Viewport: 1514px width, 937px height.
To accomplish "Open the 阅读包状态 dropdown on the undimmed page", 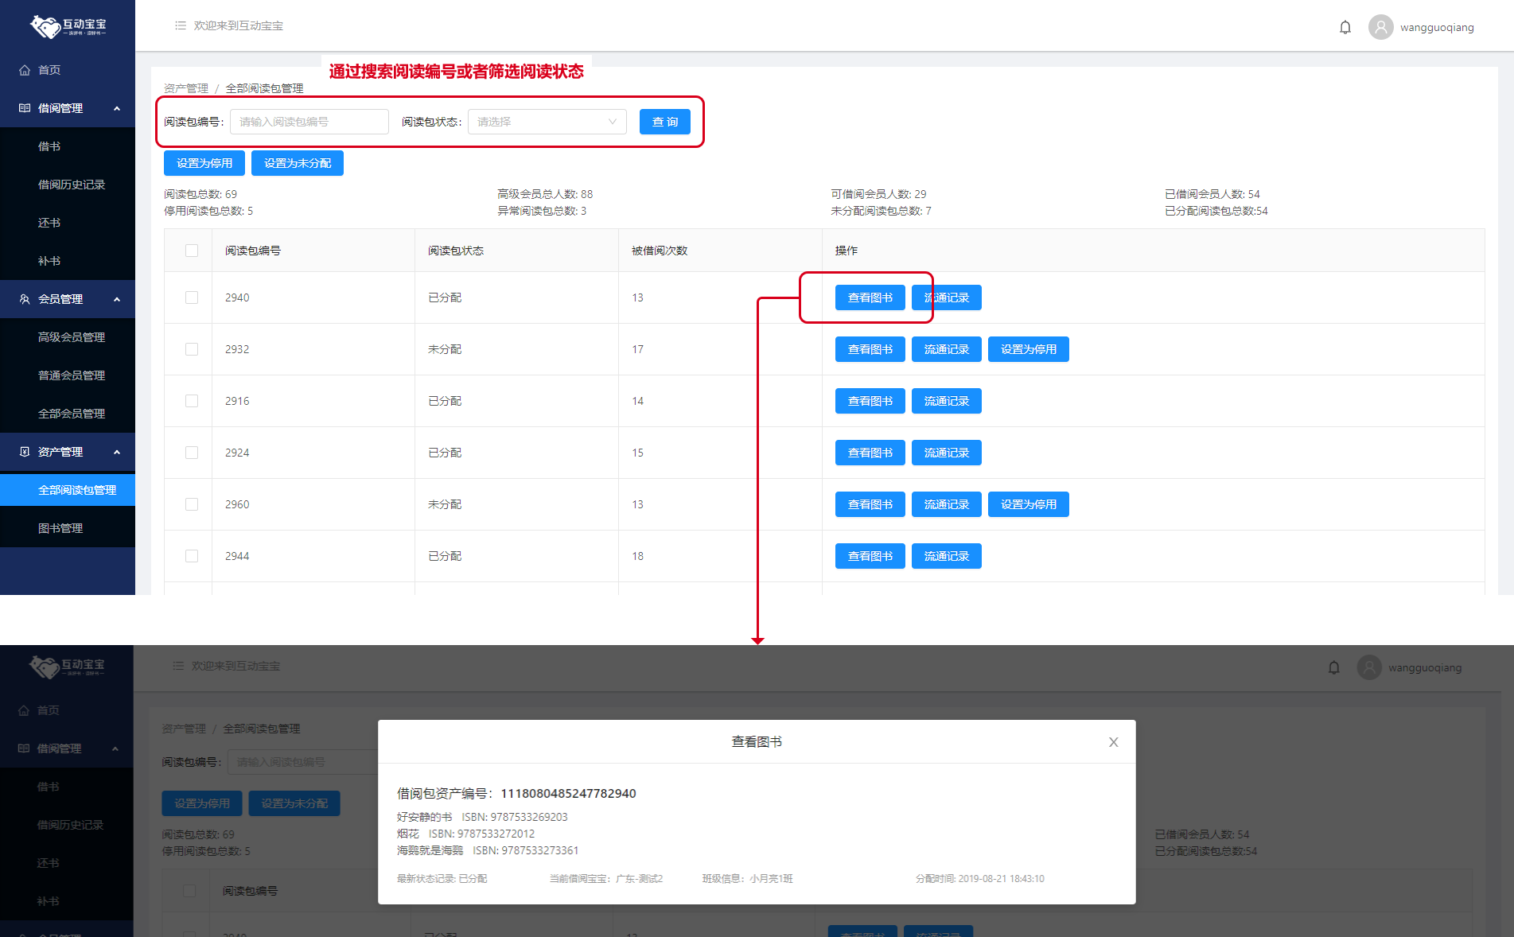I will (x=547, y=122).
